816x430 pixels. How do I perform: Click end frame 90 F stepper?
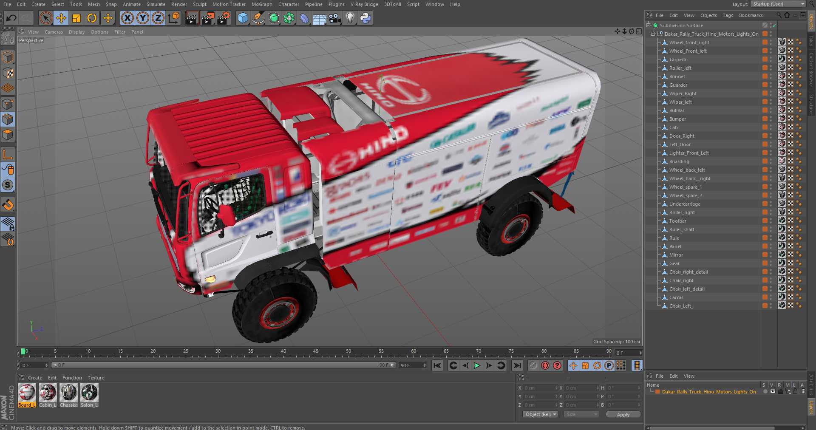click(425, 365)
